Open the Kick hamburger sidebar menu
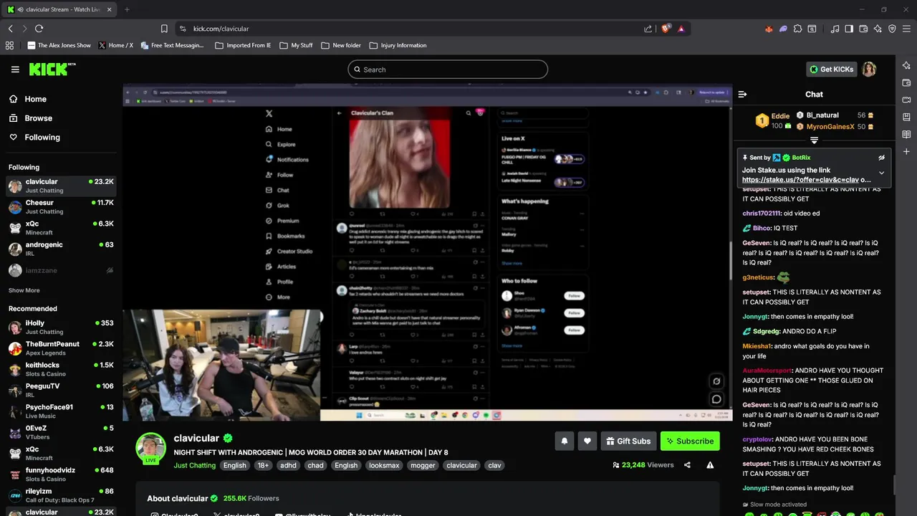917x516 pixels. [x=15, y=70]
